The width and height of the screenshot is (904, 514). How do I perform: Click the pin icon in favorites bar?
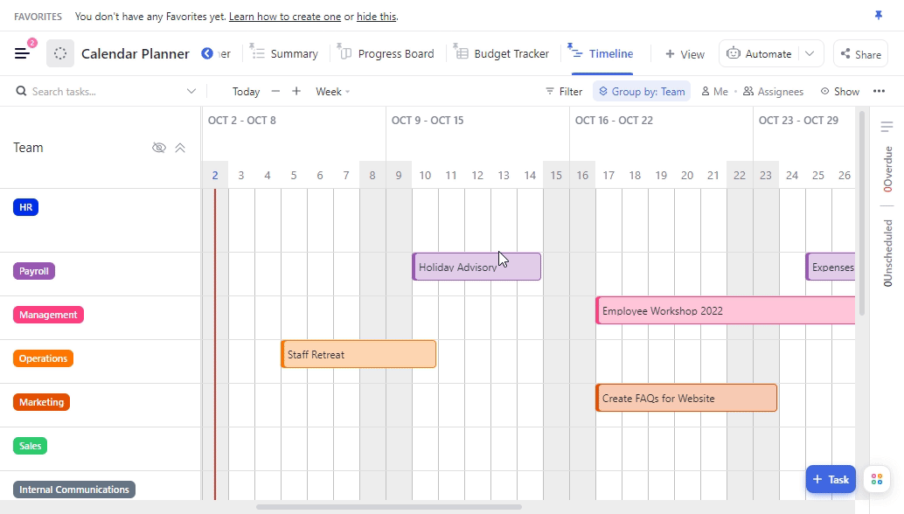click(879, 16)
